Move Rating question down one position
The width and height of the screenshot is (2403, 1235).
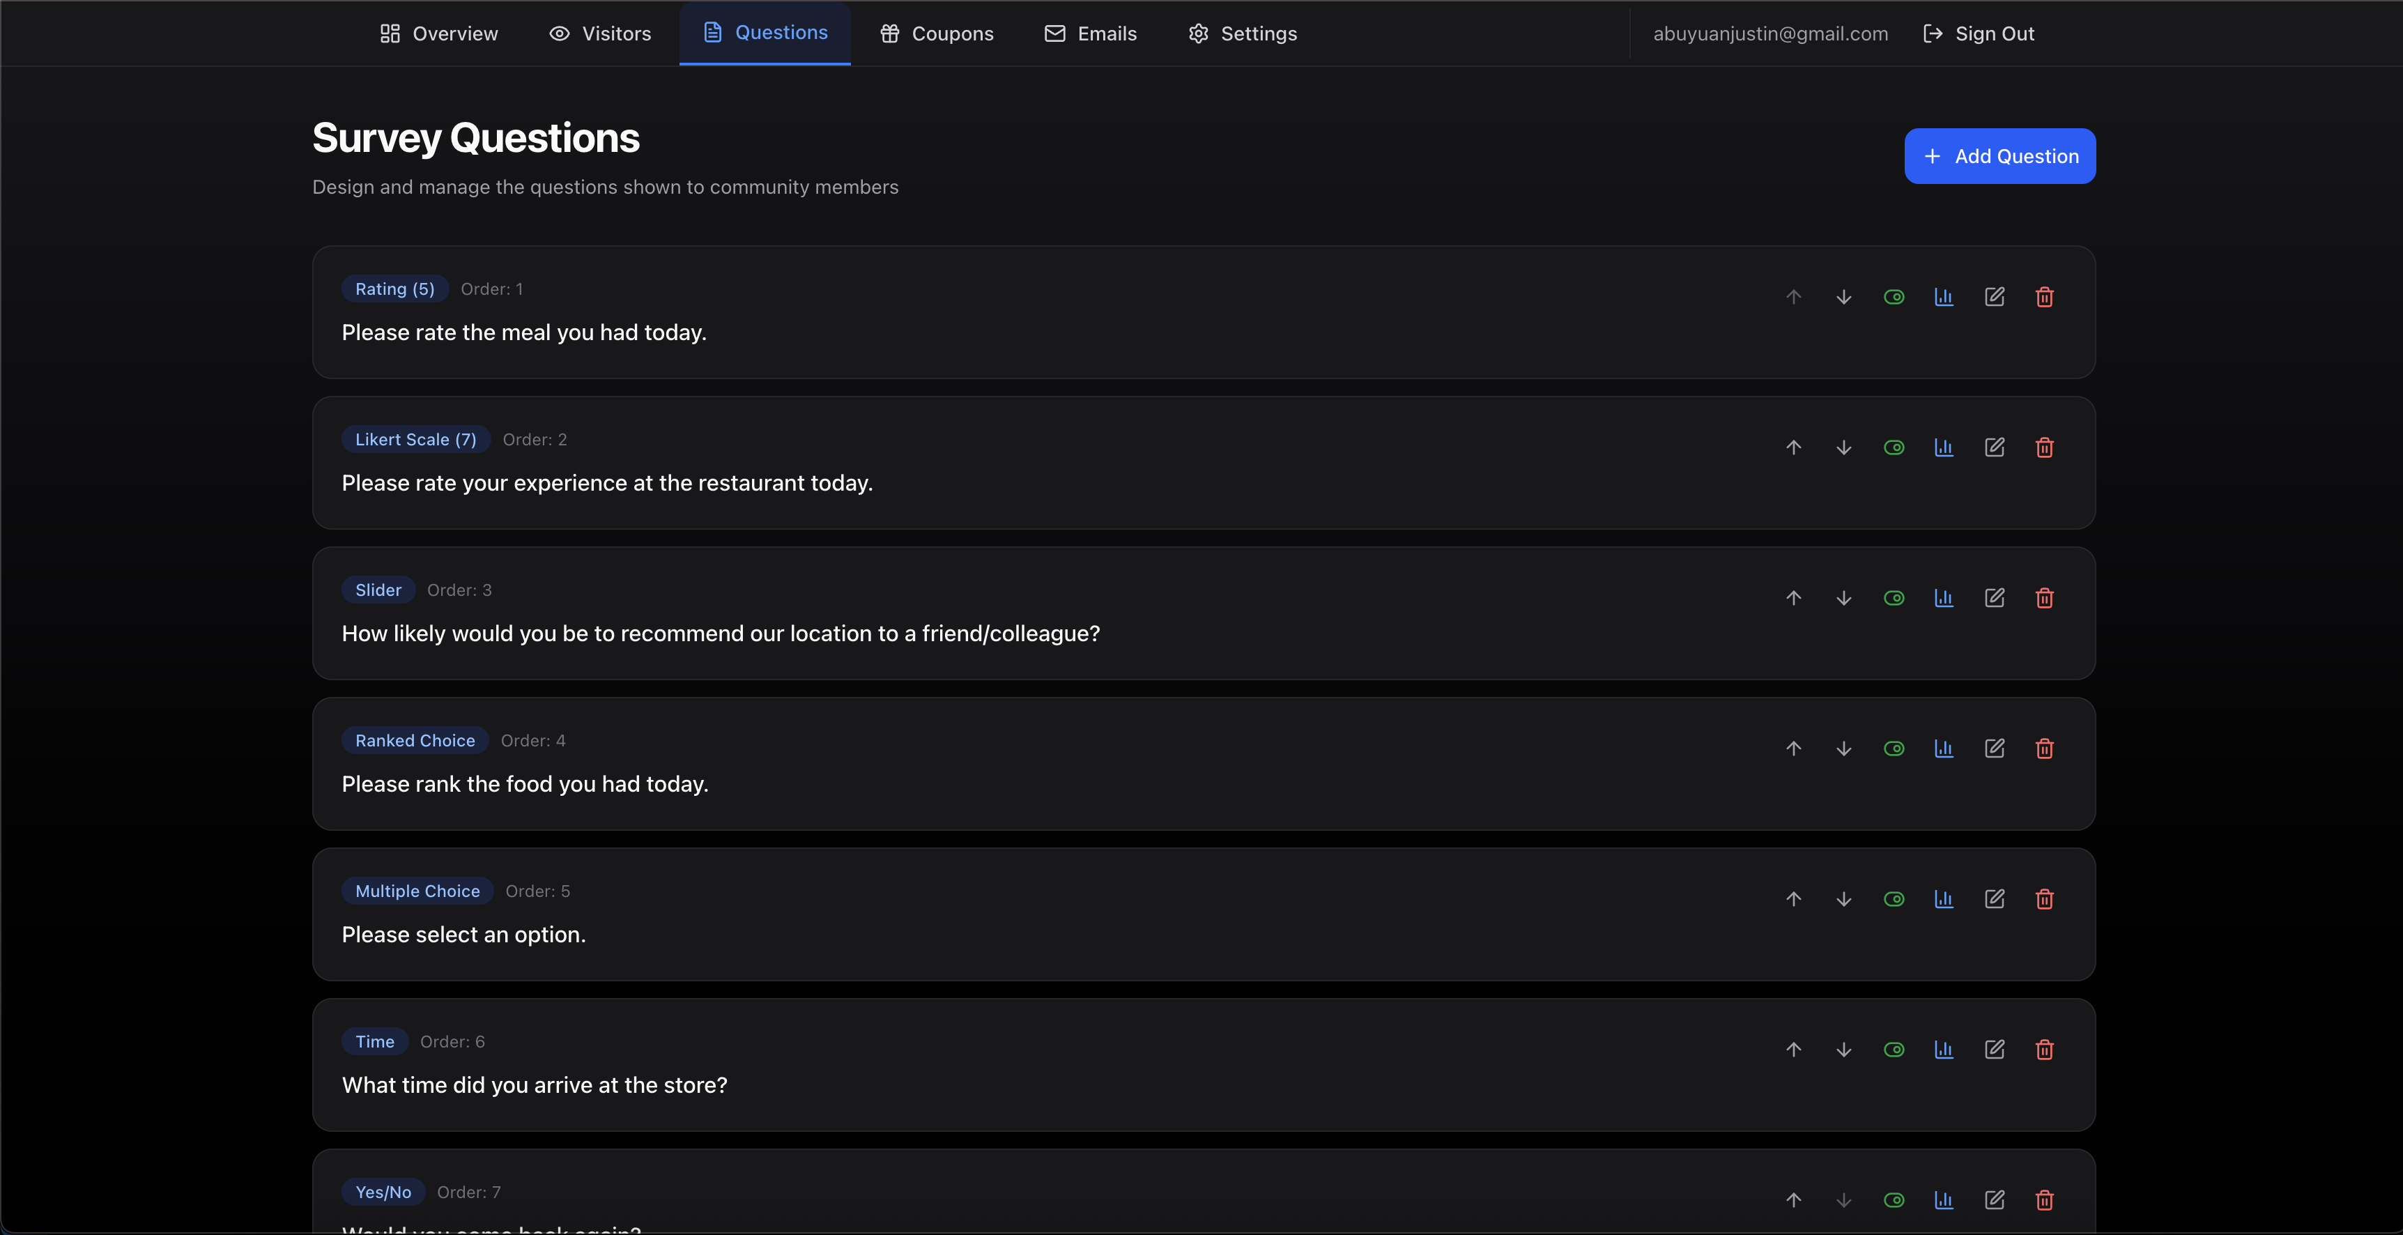(1843, 297)
